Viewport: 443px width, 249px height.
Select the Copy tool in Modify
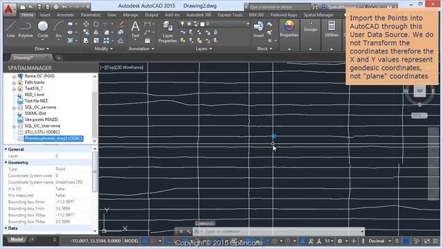[86, 33]
